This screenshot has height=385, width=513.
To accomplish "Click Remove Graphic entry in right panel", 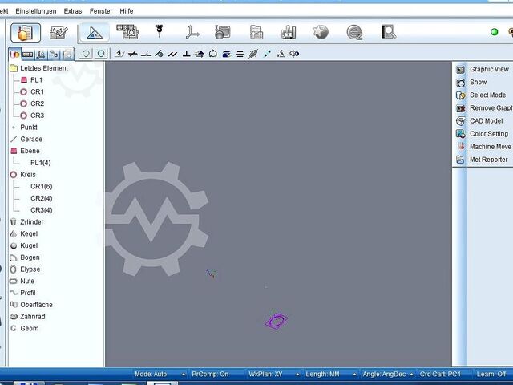I will point(491,108).
